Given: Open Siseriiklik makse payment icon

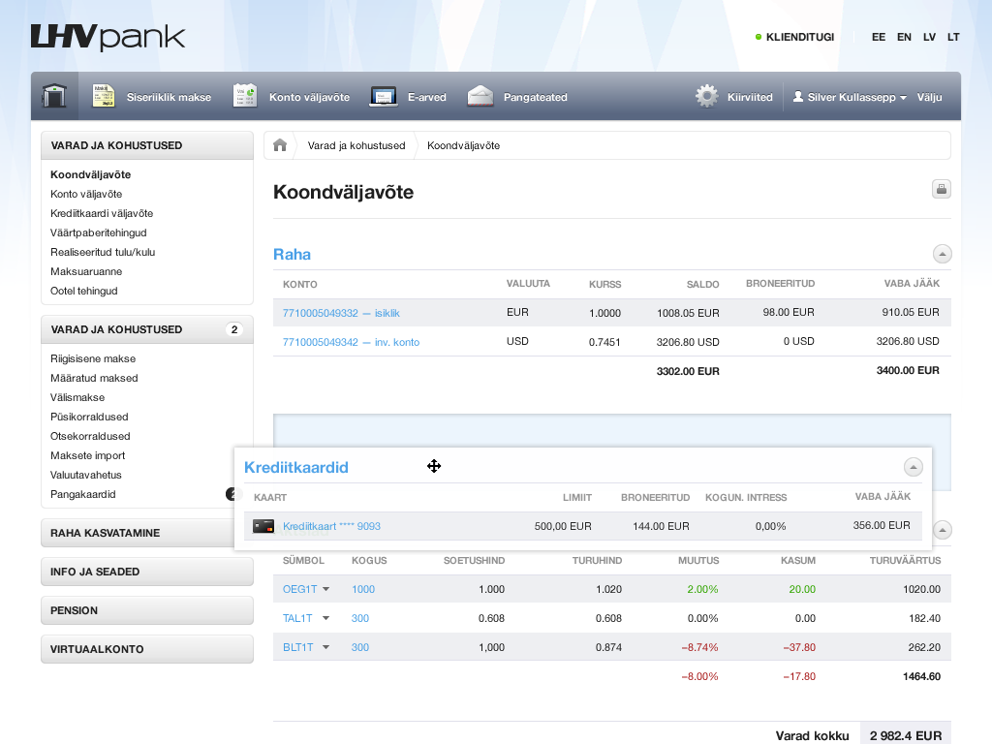Looking at the screenshot, I should (104, 97).
